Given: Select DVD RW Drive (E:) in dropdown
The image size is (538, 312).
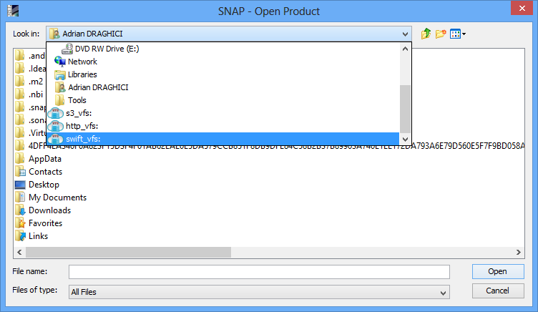Looking at the screenshot, I should coord(223,49).
